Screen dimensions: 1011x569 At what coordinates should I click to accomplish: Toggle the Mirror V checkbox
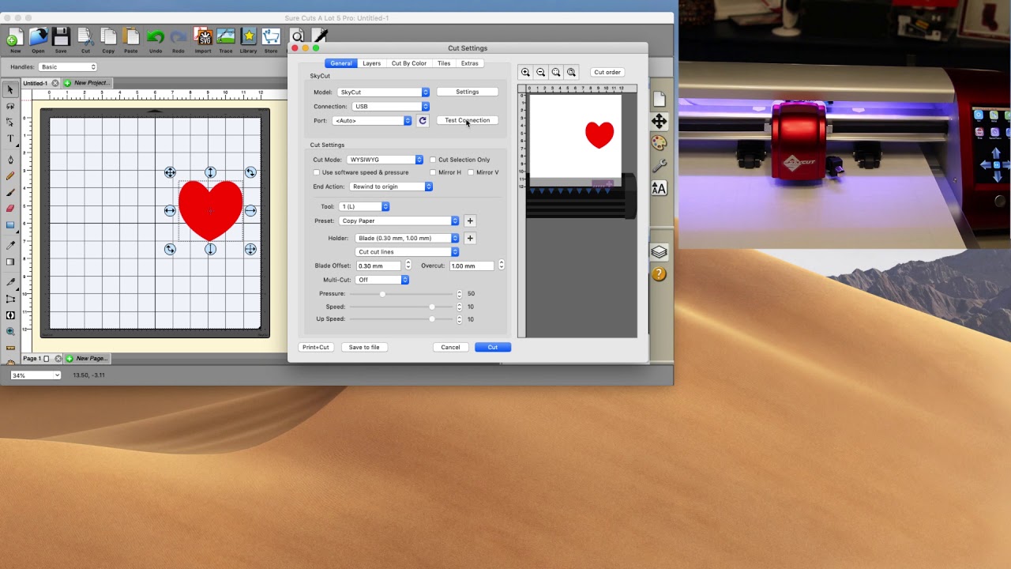click(471, 172)
